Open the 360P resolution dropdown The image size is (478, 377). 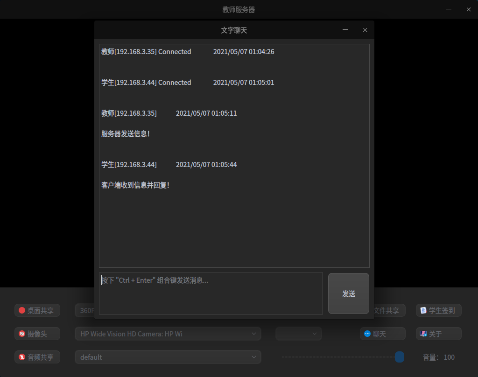[x=85, y=311]
